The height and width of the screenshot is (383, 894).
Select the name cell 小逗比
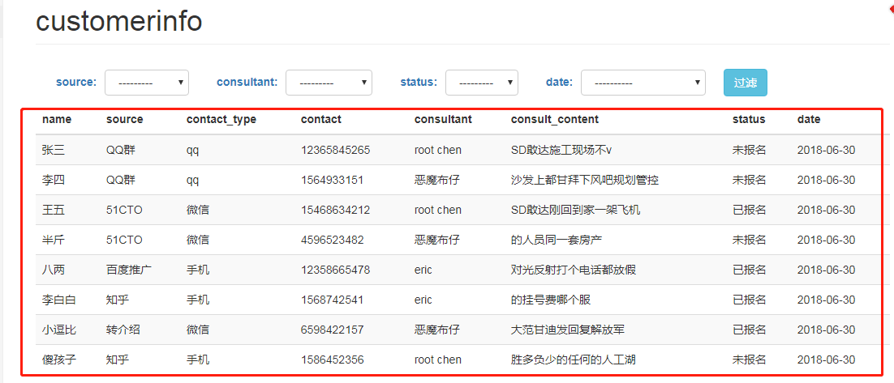pyautogui.click(x=59, y=330)
